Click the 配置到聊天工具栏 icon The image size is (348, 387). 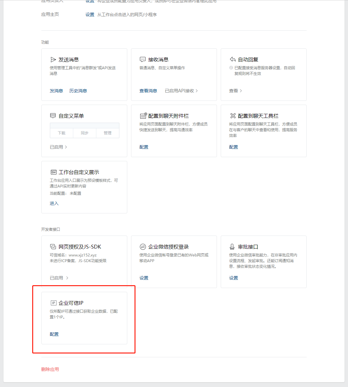tap(233, 116)
